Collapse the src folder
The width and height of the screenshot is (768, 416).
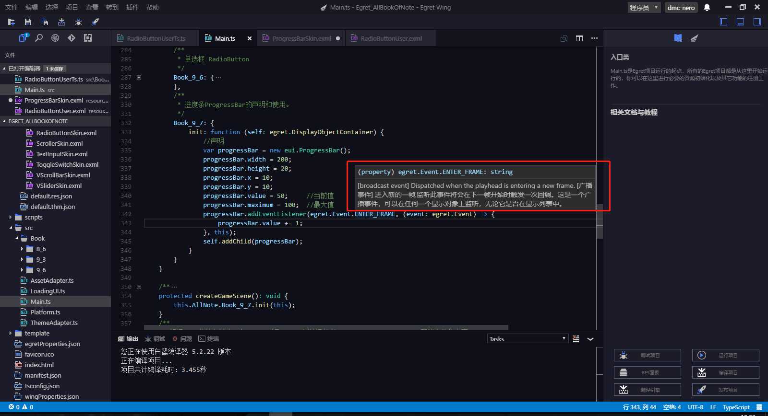point(11,228)
